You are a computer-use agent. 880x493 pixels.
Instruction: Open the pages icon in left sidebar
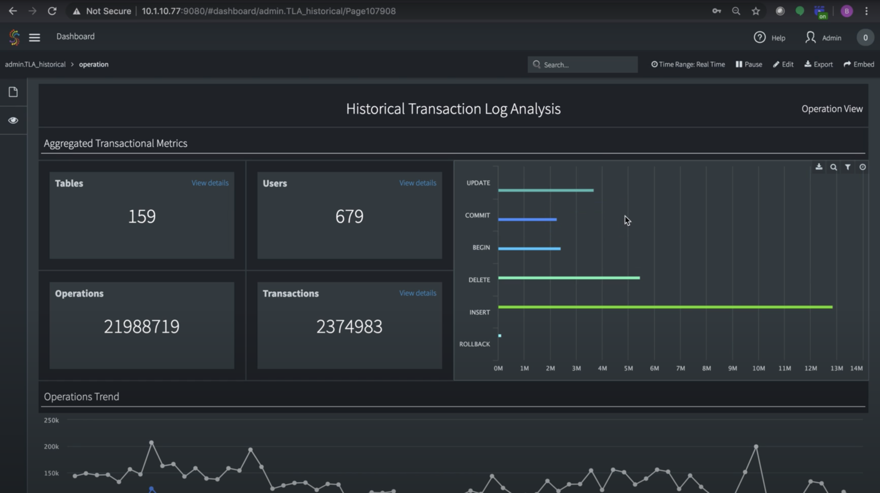click(13, 92)
